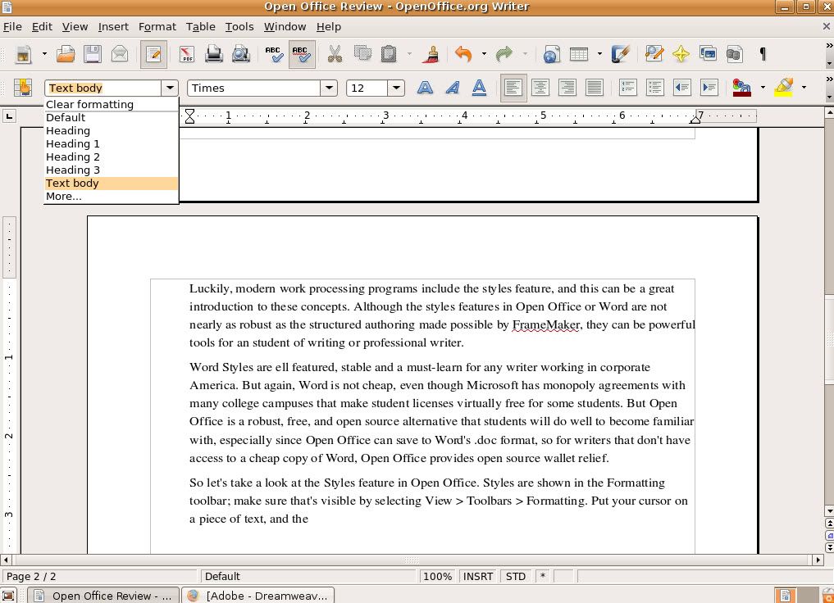The image size is (834, 603).
Task: Toggle Italic formatting
Action: (452, 88)
